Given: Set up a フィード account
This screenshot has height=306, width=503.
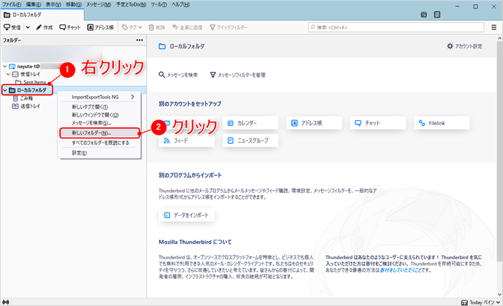Looking at the screenshot, I should tap(187, 140).
